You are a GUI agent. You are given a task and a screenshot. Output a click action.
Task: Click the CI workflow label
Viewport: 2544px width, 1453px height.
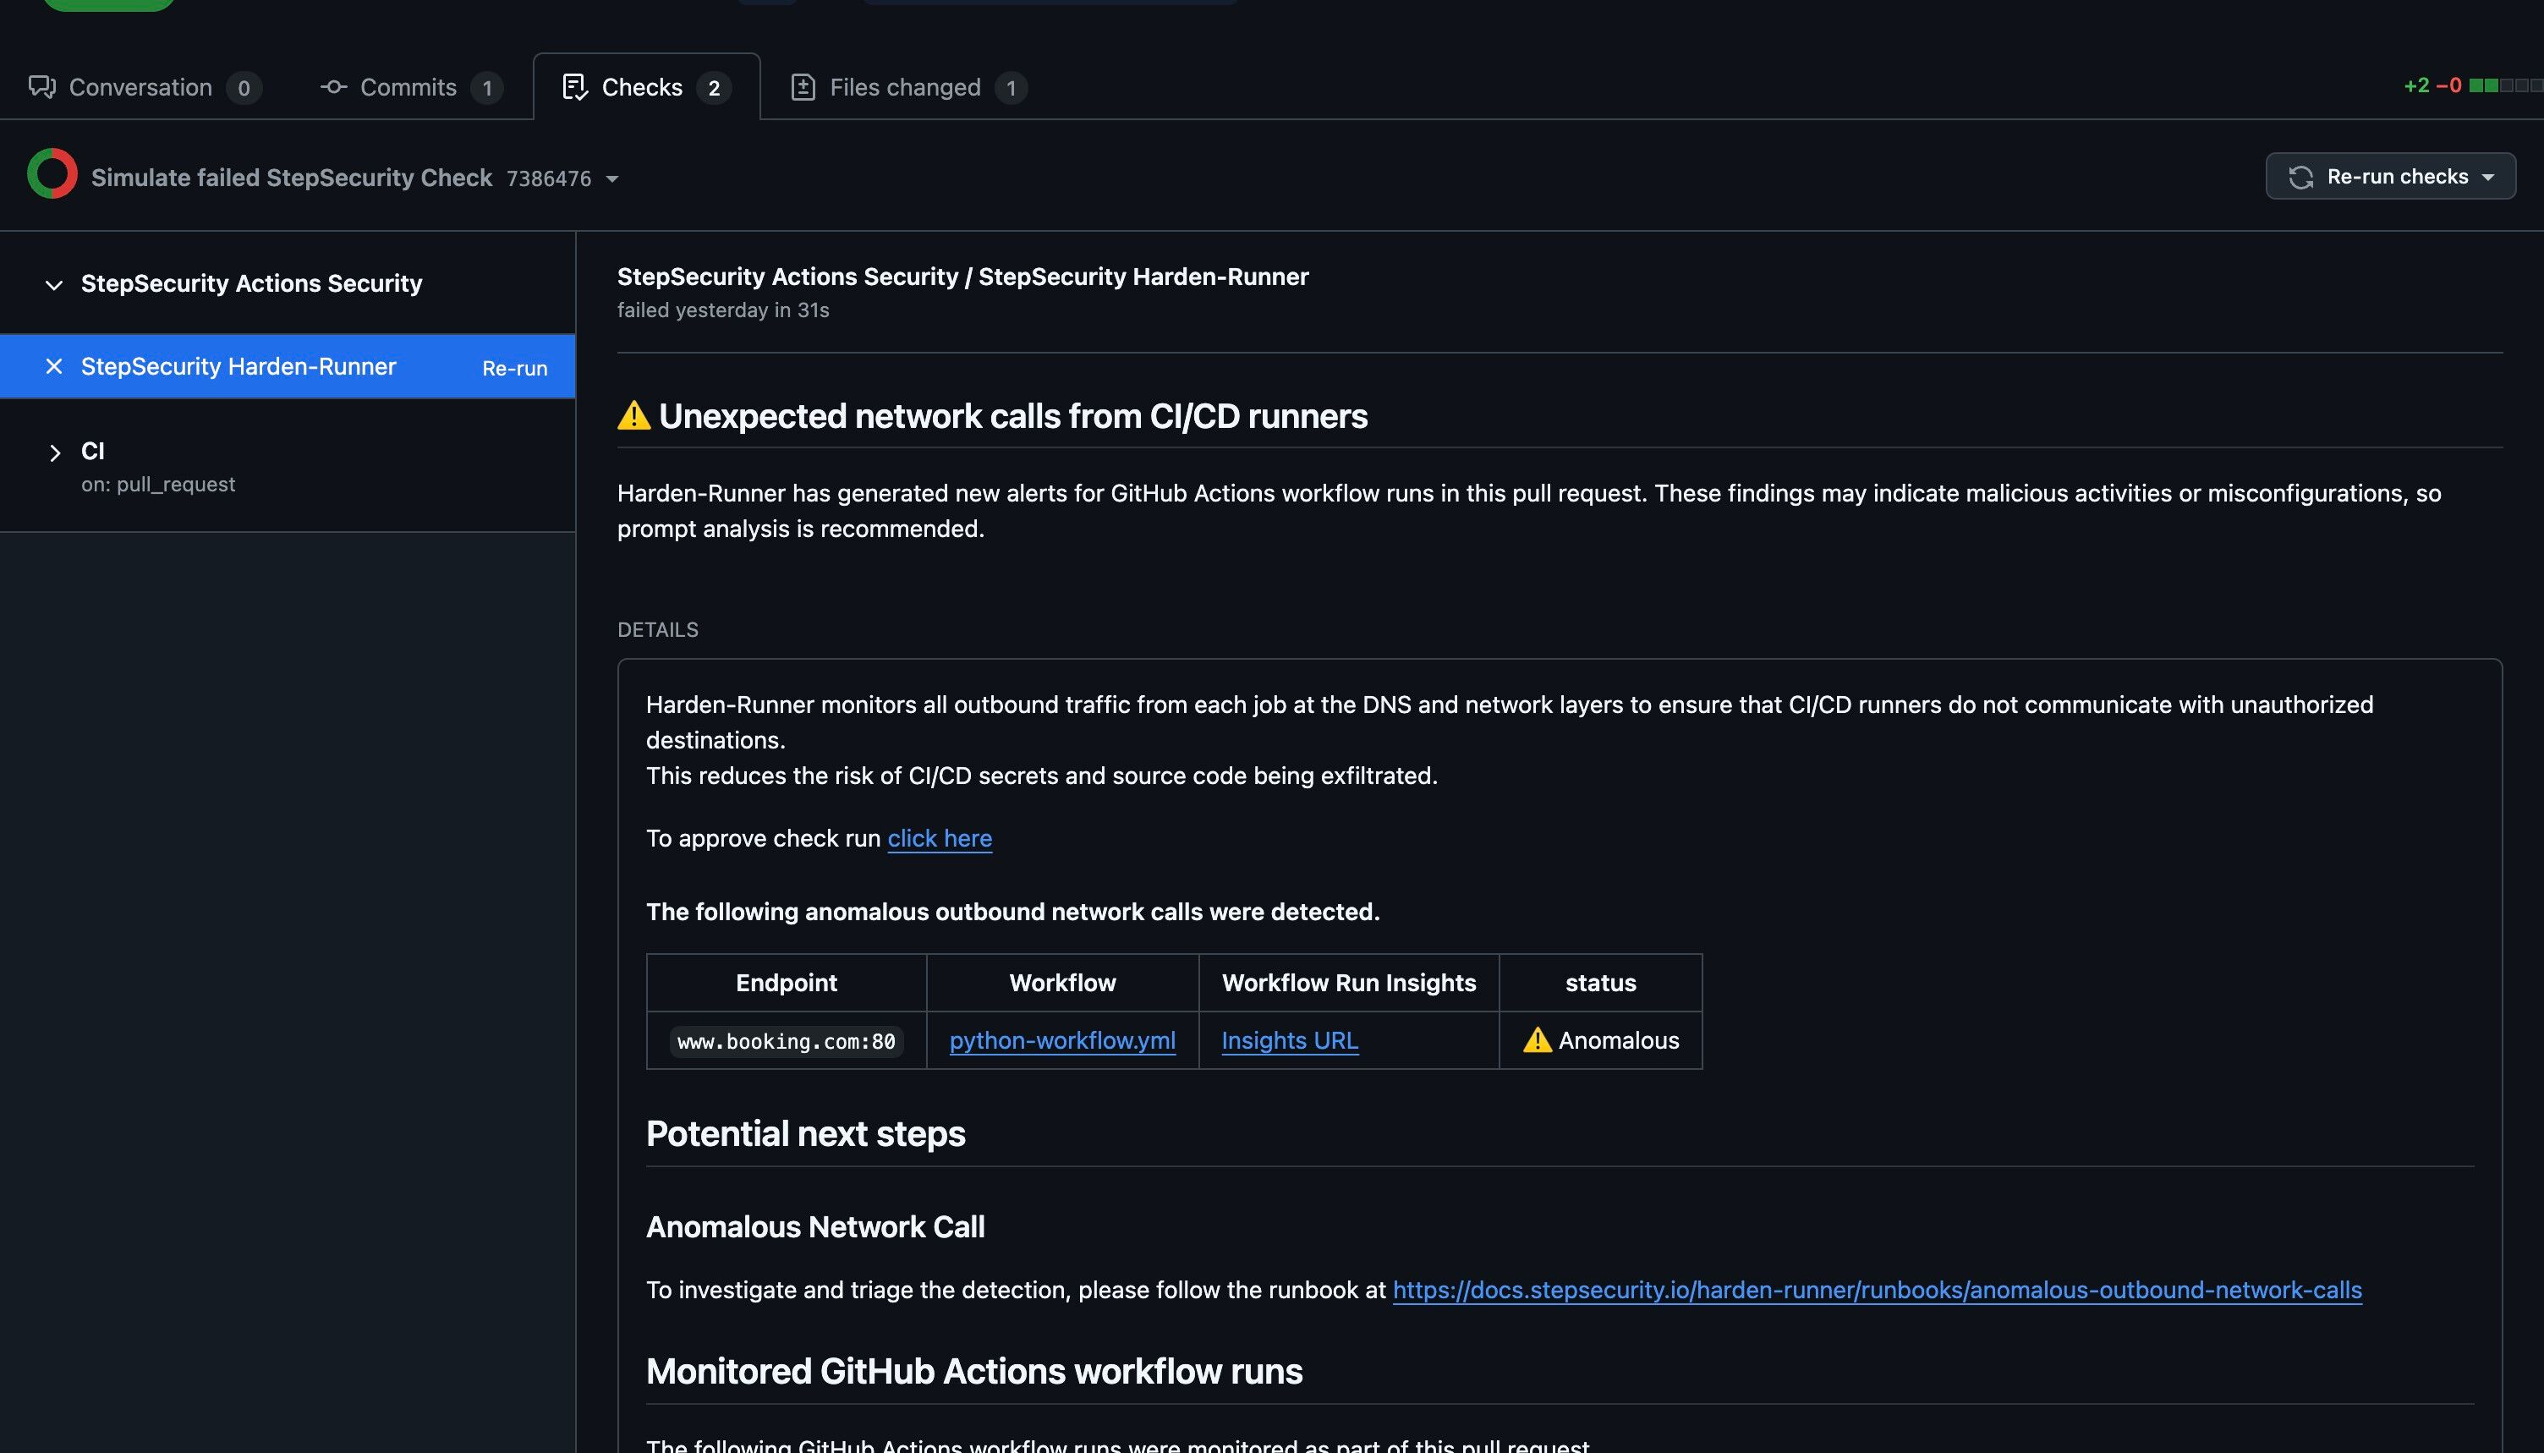(x=93, y=451)
